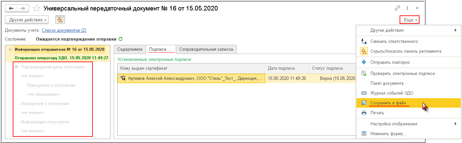This screenshot has height=143, width=462.
Task: Select the "Проверить электронные подписи" menu entry
Action: click(x=398, y=73)
